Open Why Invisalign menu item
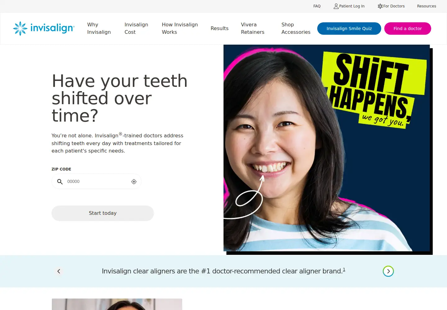Screen dimensions: 447x310 click(x=99, y=29)
